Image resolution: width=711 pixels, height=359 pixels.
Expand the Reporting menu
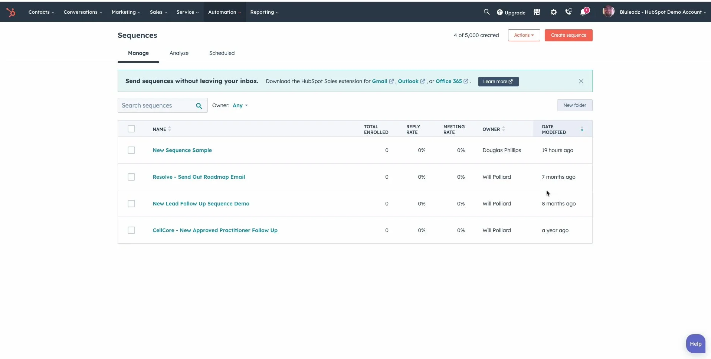pyautogui.click(x=264, y=12)
